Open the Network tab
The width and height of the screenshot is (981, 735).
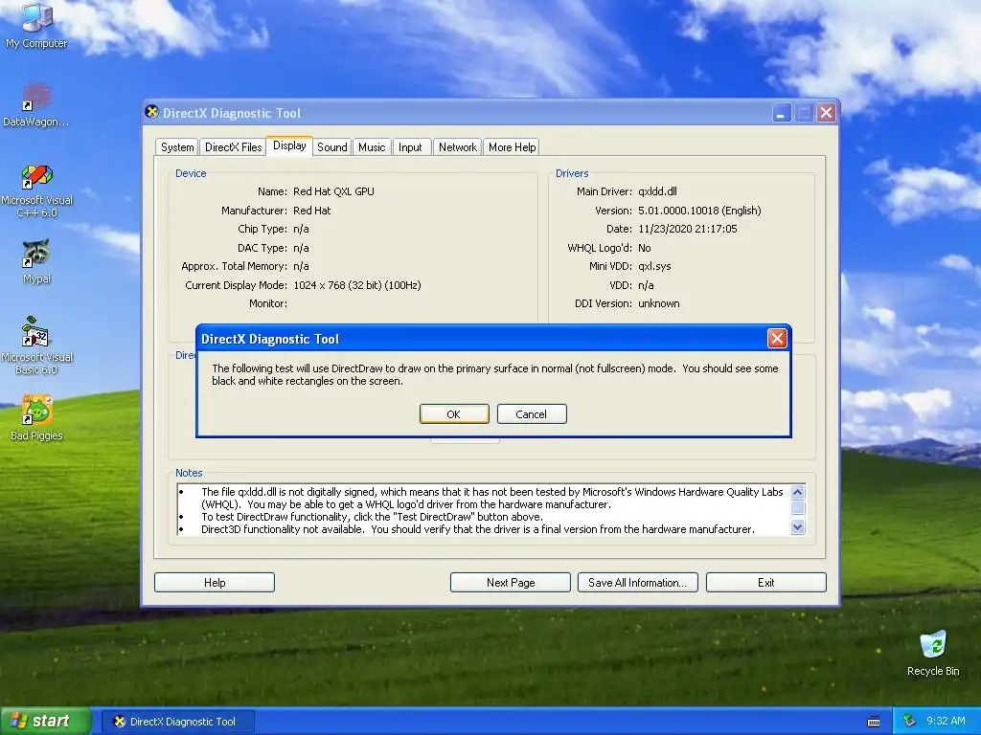(457, 146)
